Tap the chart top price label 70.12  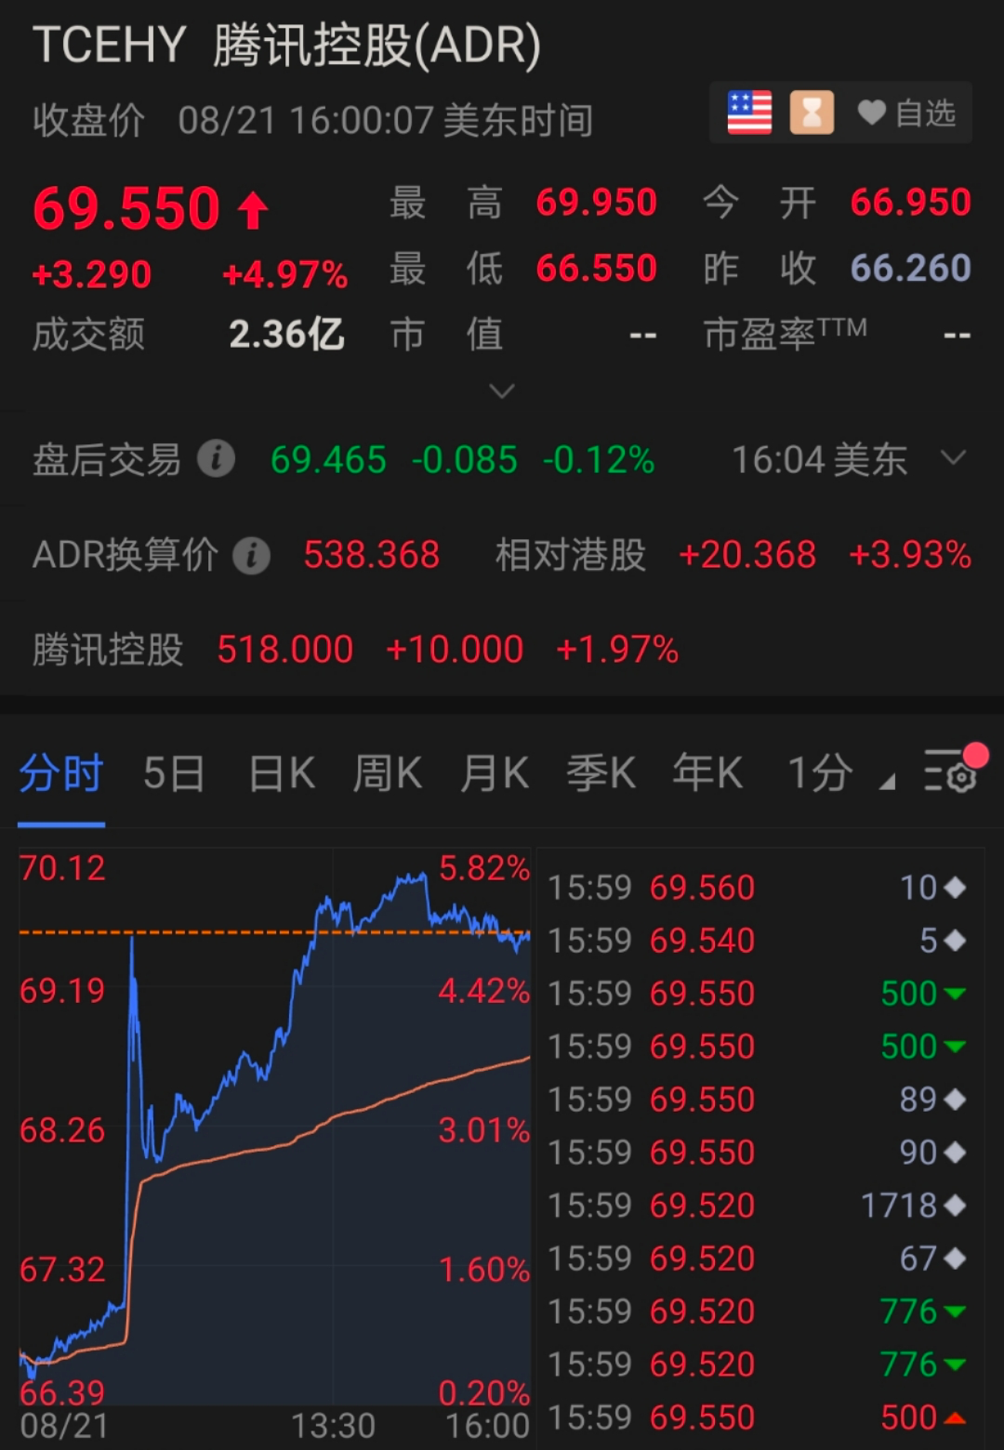point(62,868)
